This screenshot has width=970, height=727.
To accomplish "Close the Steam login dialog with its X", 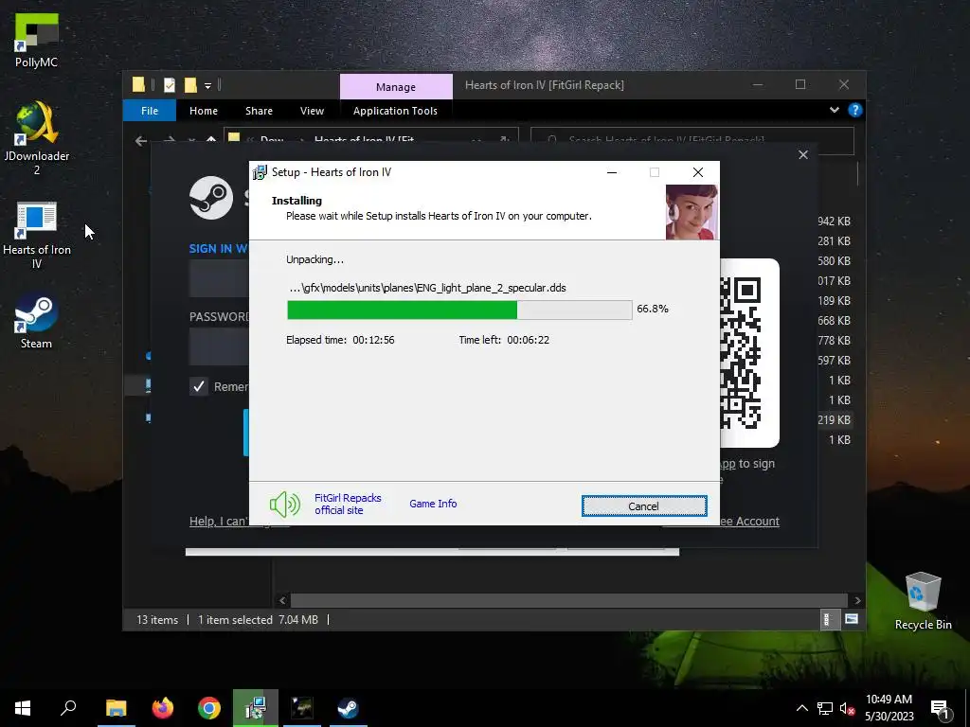I will point(803,154).
